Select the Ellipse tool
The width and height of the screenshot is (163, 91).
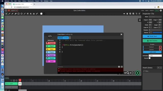coord(21,14)
